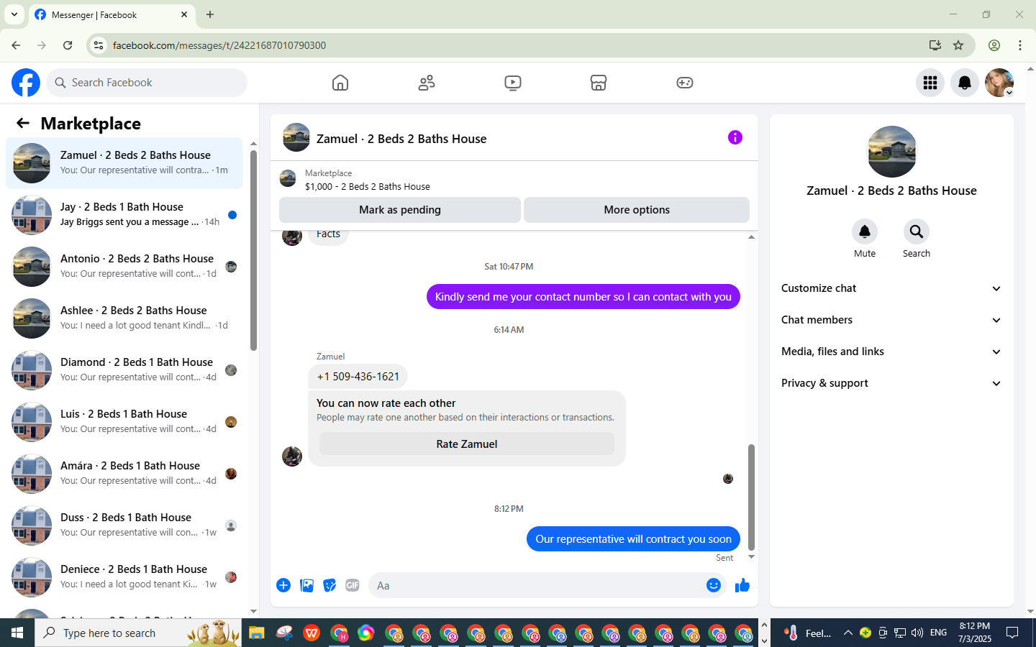The image size is (1036, 647).
Task: Bookmark this tab star icon
Action: (x=958, y=45)
